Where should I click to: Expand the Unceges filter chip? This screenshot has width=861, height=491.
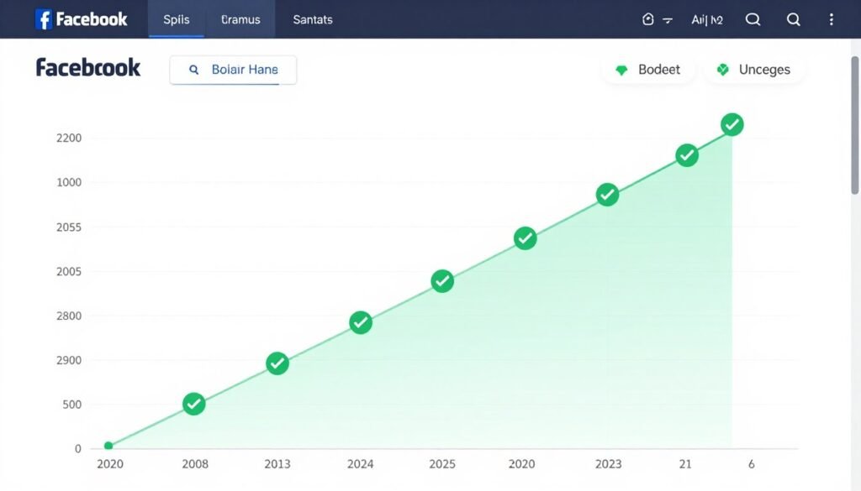754,71
